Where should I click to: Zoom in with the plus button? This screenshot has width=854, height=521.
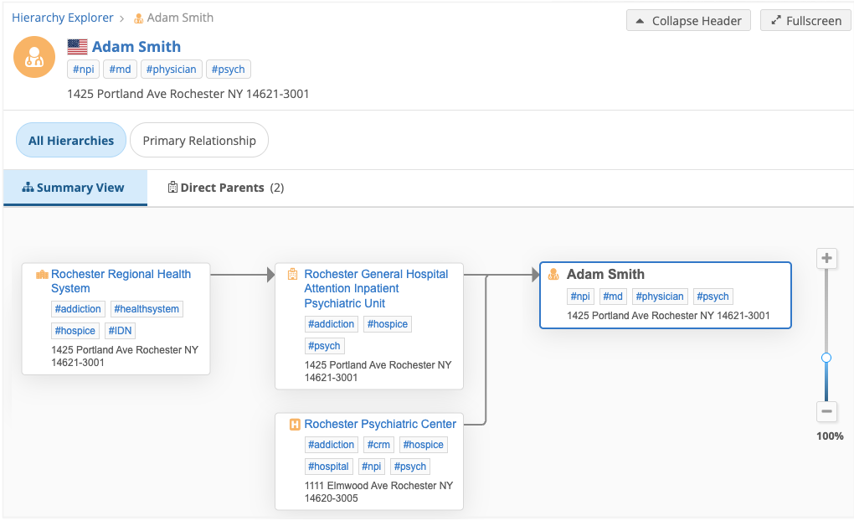826,258
